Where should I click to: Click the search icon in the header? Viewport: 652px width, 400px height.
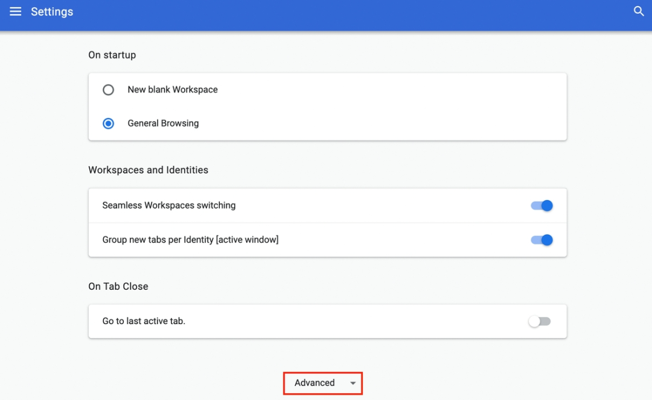(x=639, y=11)
